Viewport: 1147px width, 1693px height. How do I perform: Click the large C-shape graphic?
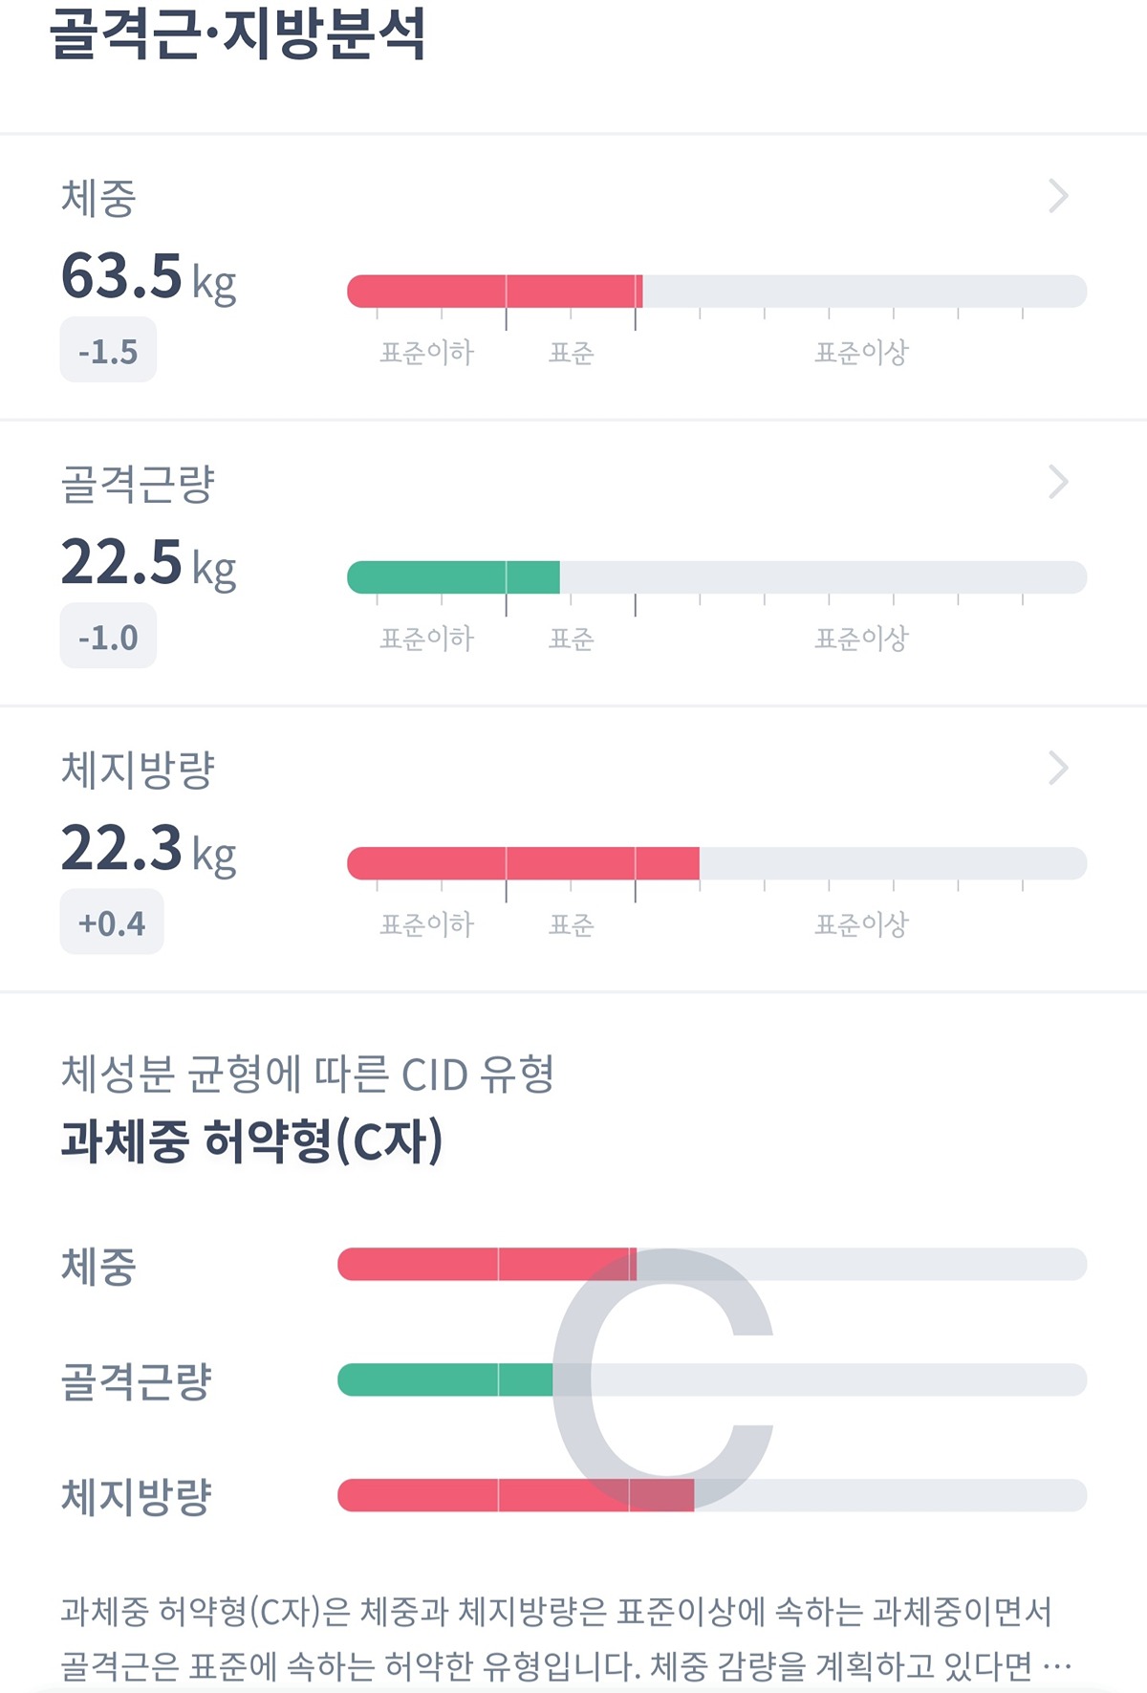[663, 1365]
